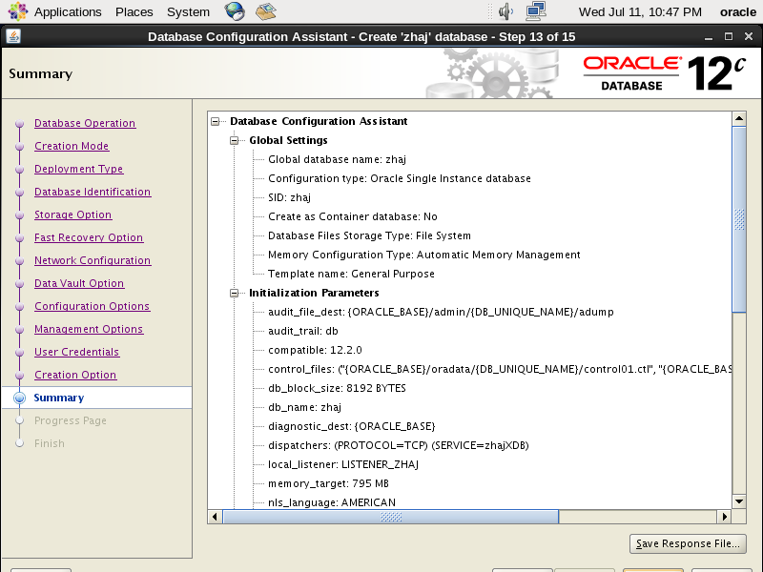763x572 pixels.
Task: Go to the Management Options step
Action: click(89, 329)
